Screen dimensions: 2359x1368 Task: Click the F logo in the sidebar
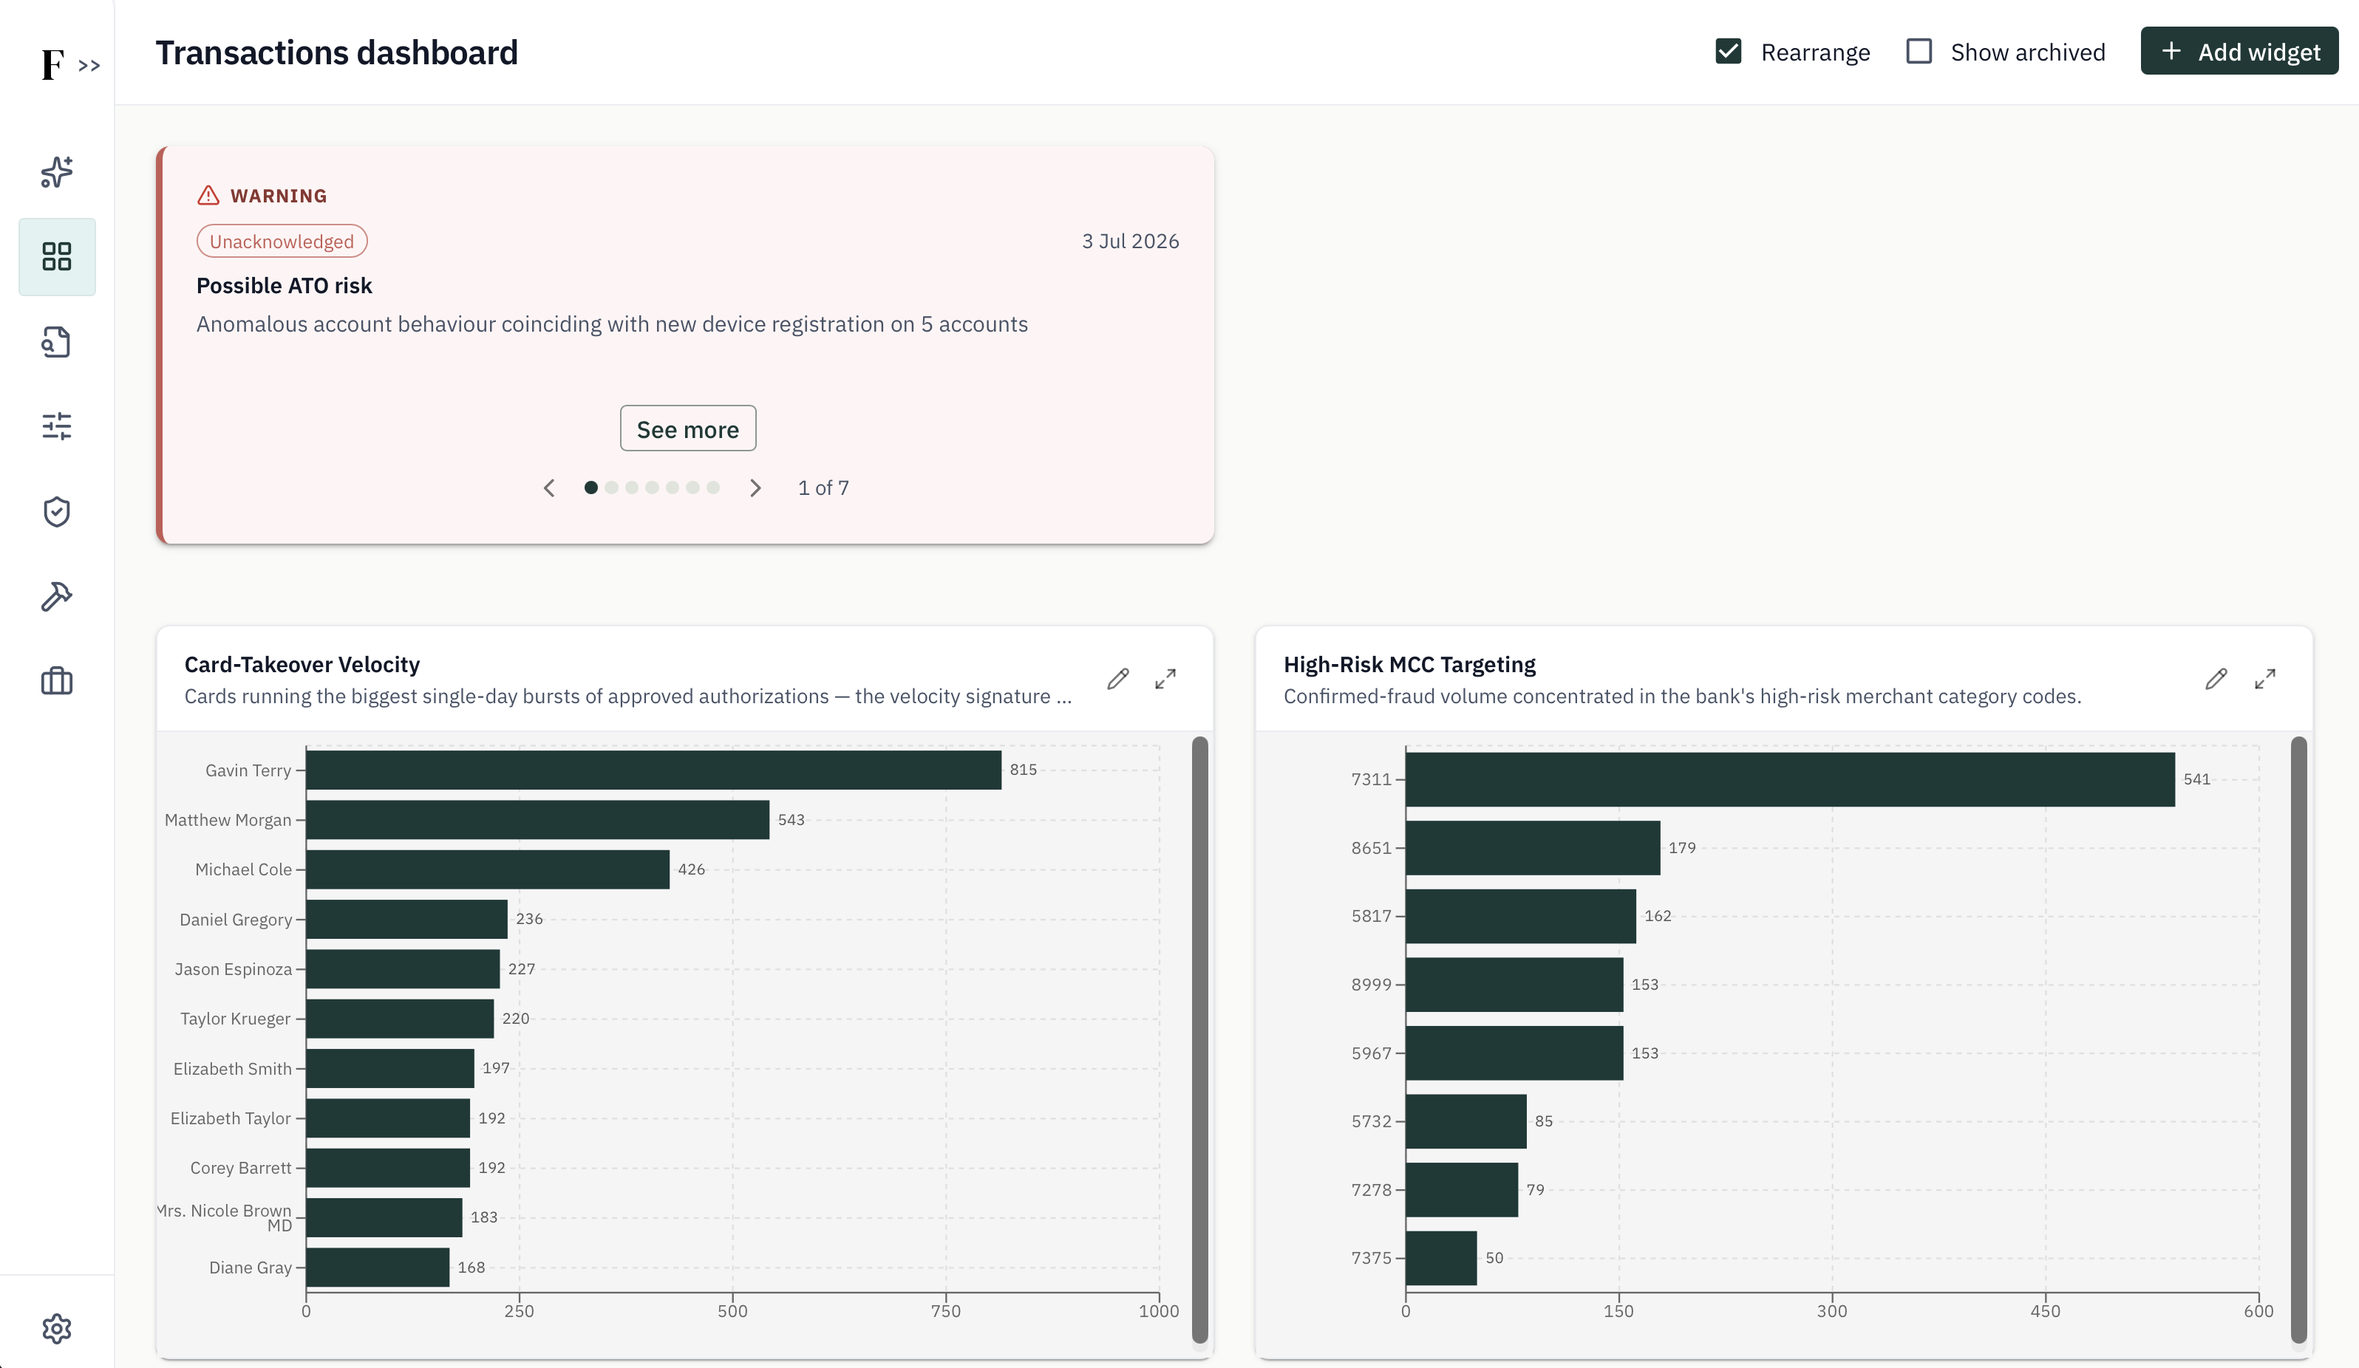[x=52, y=64]
